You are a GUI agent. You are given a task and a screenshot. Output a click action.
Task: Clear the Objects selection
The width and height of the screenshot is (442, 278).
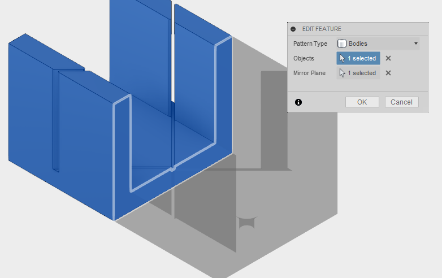tap(388, 58)
